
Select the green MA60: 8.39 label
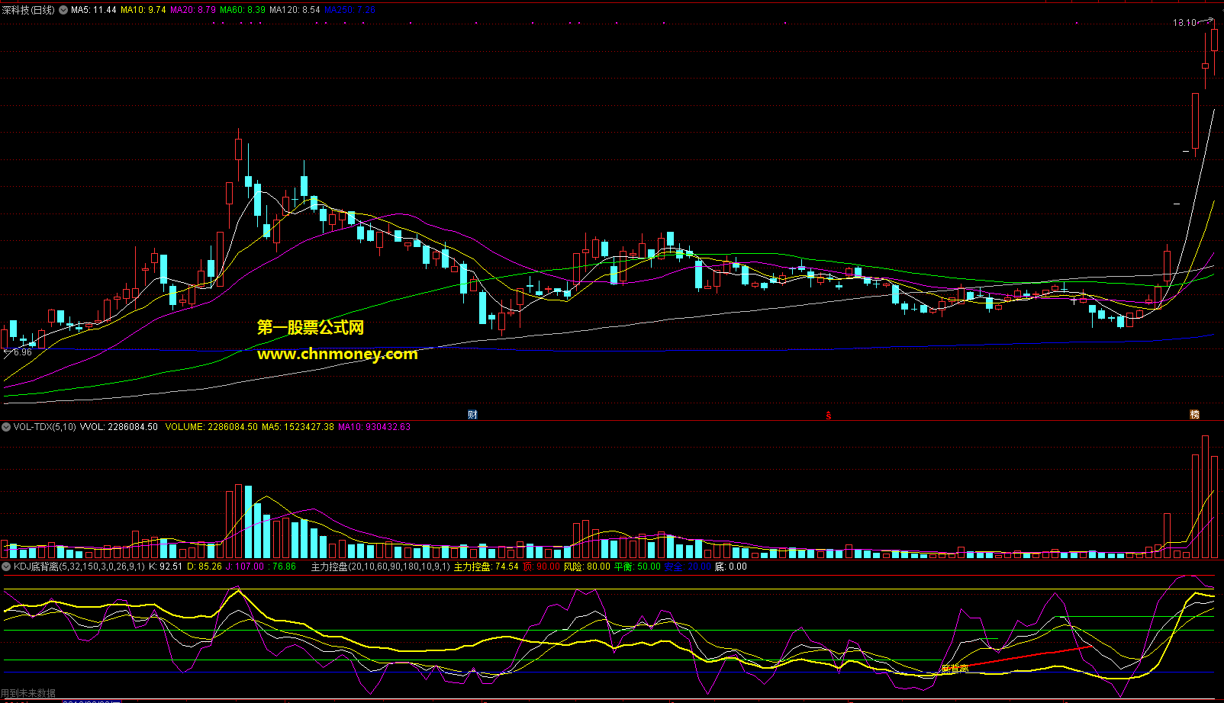pyautogui.click(x=243, y=10)
